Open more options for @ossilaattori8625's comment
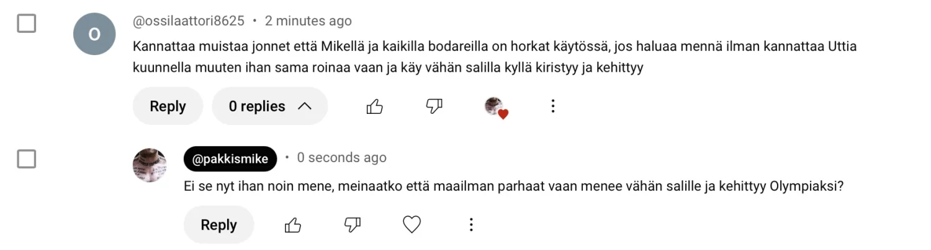 click(x=552, y=106)
